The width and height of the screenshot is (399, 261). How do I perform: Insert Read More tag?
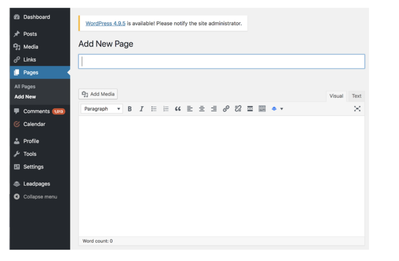point(250,109)
